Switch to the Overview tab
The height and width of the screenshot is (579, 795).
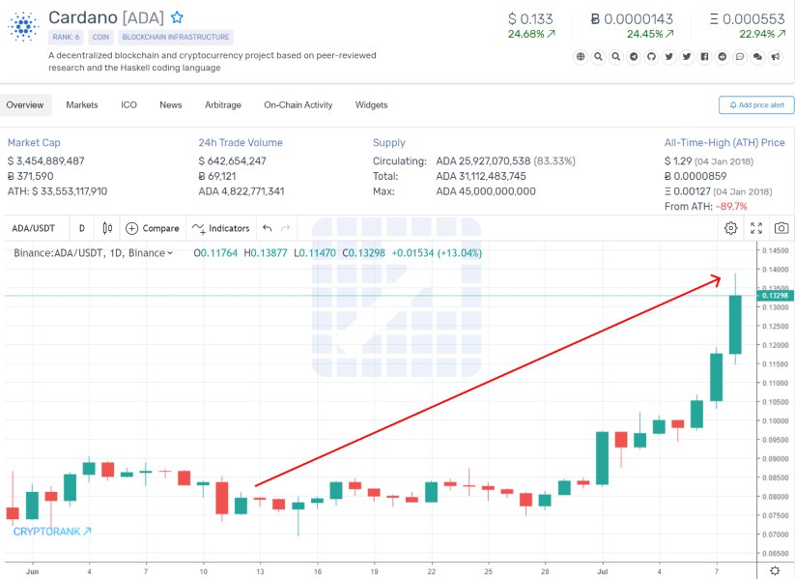(25, 105)
